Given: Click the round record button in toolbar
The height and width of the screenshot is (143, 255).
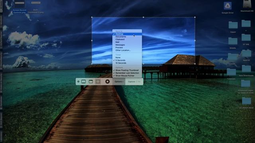Looking at the screenshot, I should (107, 81).
